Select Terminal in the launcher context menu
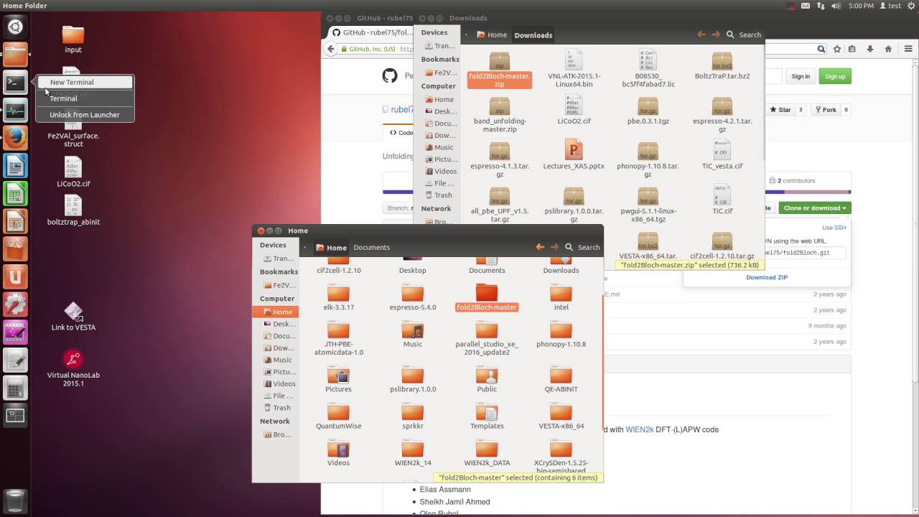This screenshot has height=517, width=919. pos(85,98)
